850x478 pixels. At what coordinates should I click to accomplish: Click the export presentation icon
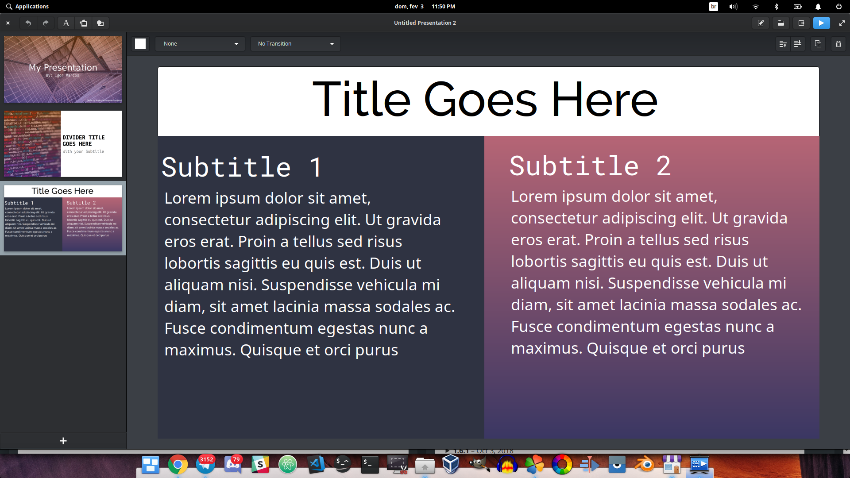[x=801, y=23]
